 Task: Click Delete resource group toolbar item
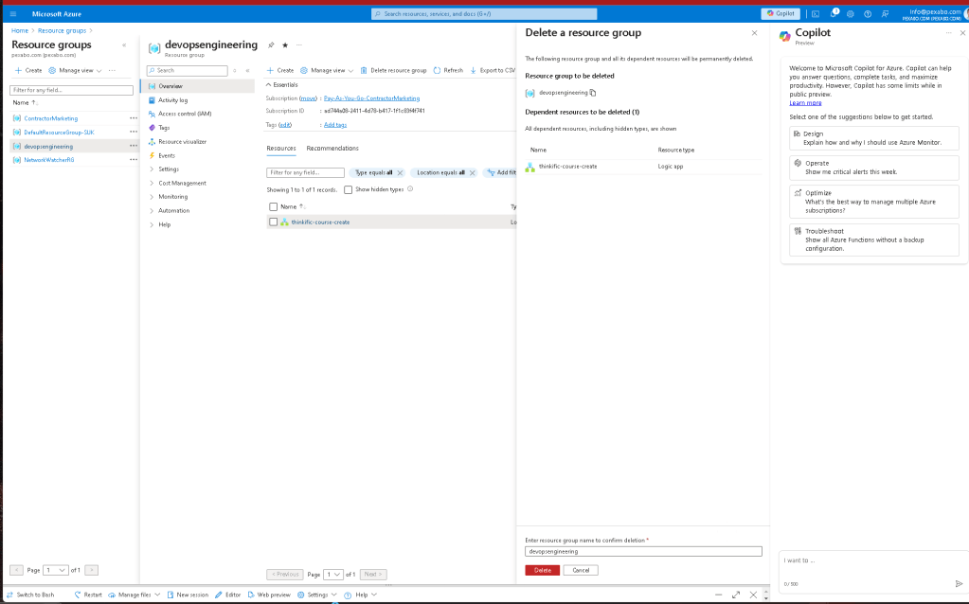click(x=393, y=70)
